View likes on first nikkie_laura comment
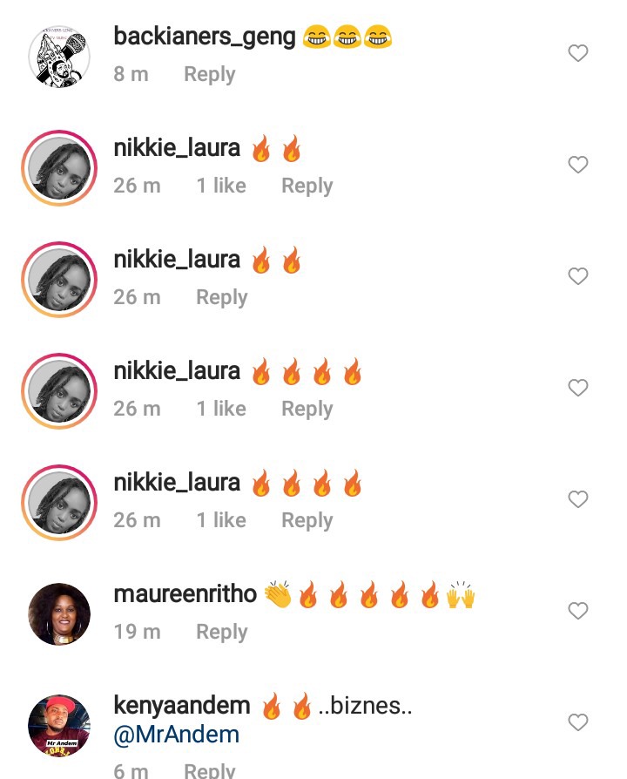The image size is (627, 779). [221, 186]
